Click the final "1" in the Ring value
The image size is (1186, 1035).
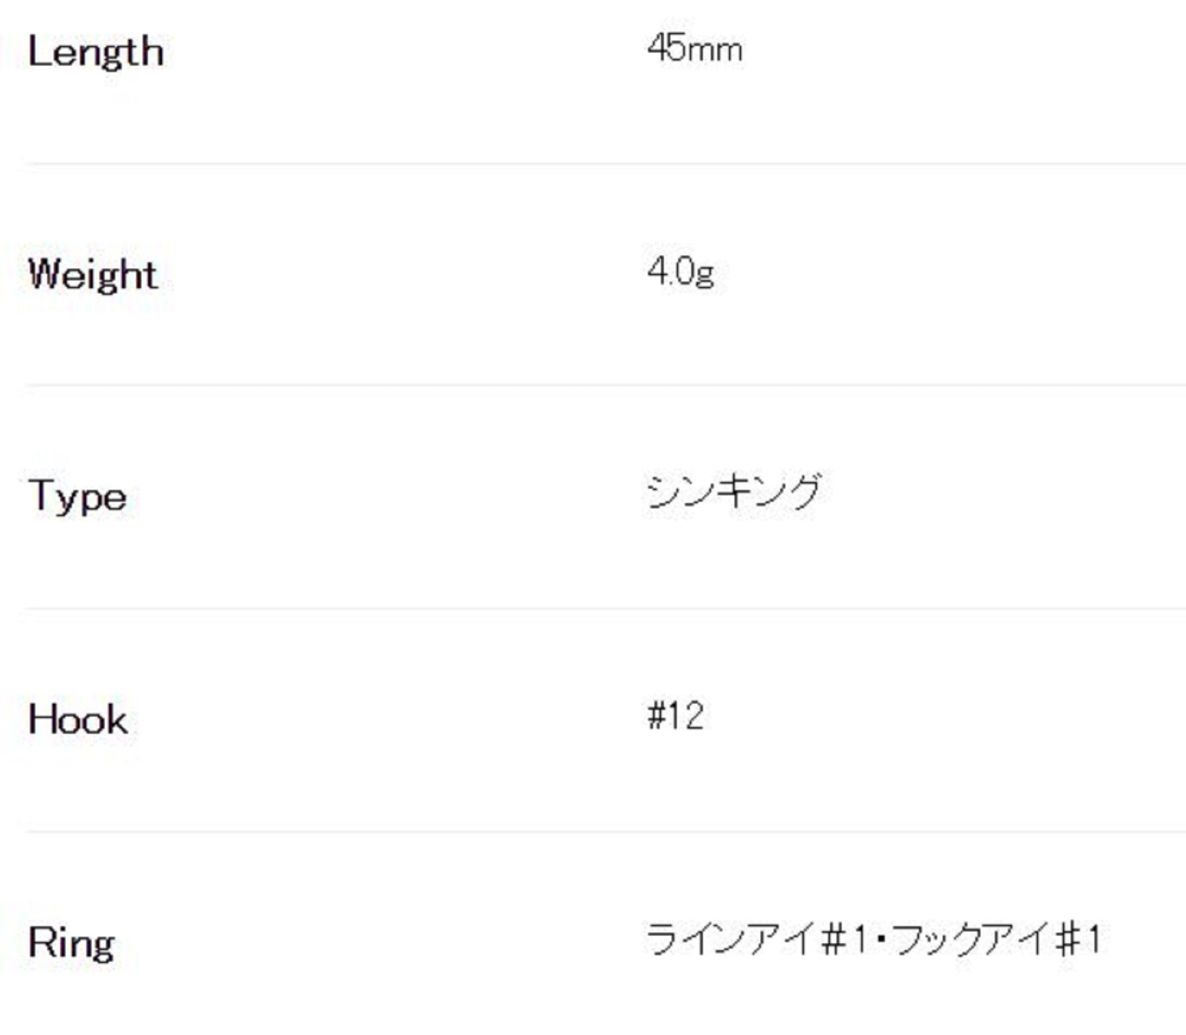click(1094, 939)
